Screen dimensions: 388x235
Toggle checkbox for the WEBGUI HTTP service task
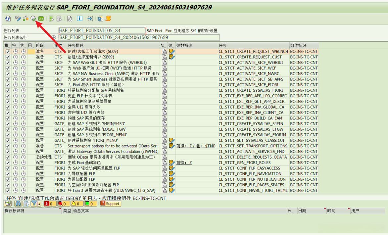(x=8, y=63)
